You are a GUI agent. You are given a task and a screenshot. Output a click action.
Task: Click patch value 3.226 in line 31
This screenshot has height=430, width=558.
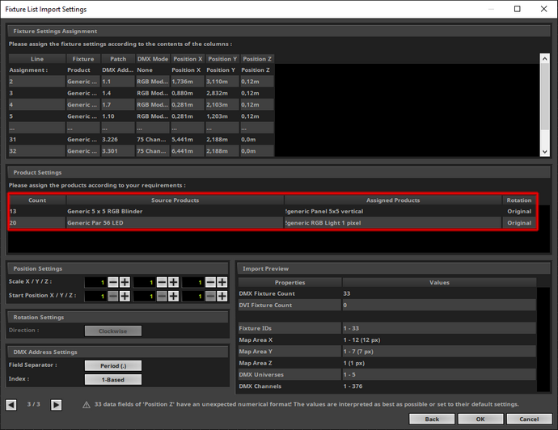(118, 139)
